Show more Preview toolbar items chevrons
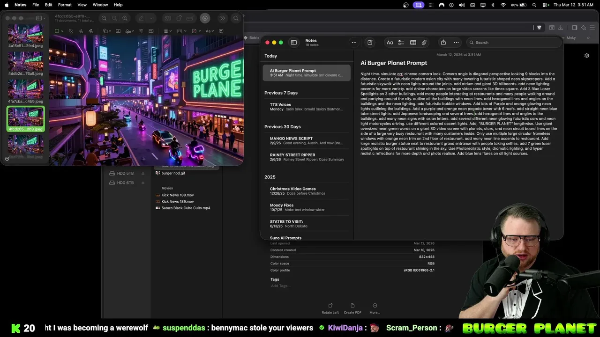The image size is (600, 337). pyautogui.click(x=223, y=18)
